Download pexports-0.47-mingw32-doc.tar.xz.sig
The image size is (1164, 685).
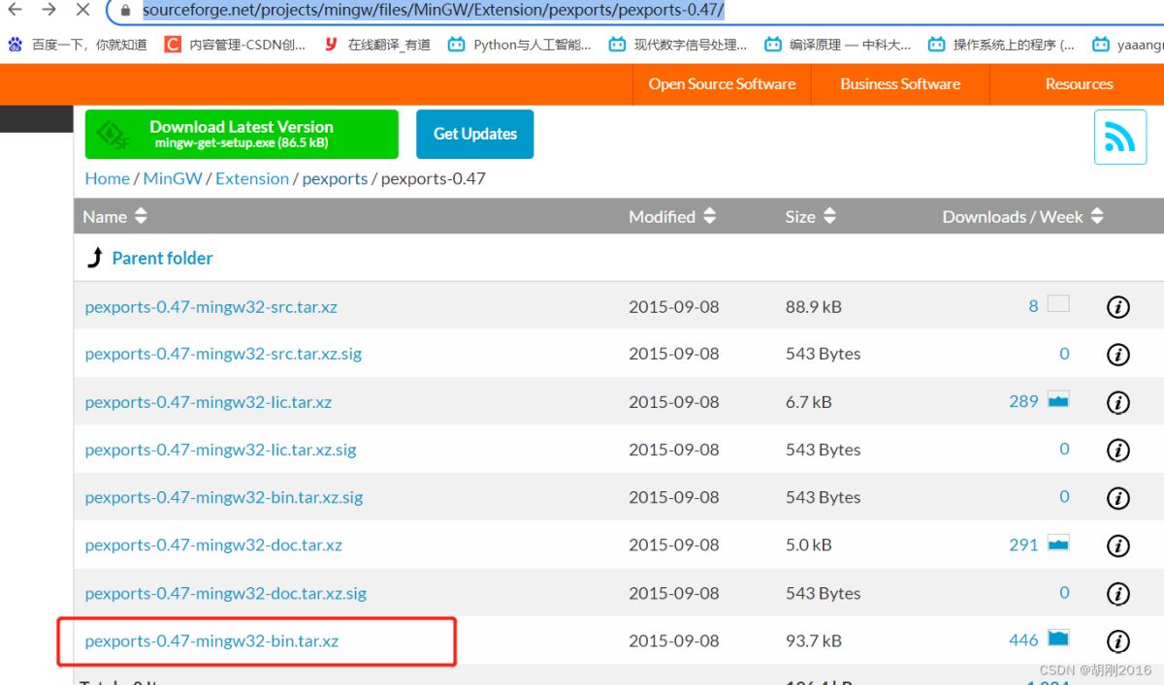point(226,593)
